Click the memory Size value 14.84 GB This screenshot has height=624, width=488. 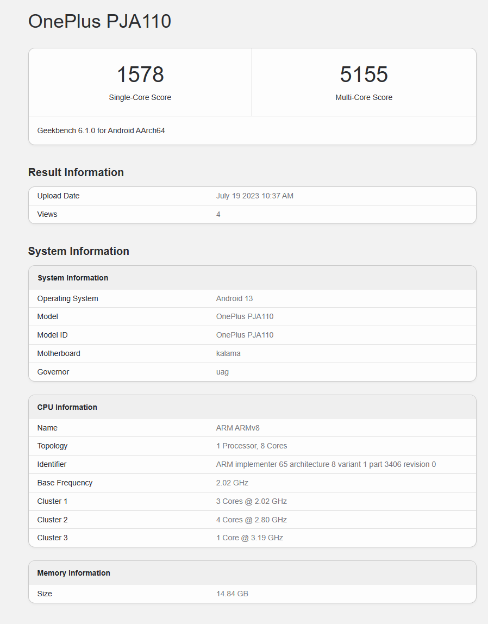click(232, 594)
